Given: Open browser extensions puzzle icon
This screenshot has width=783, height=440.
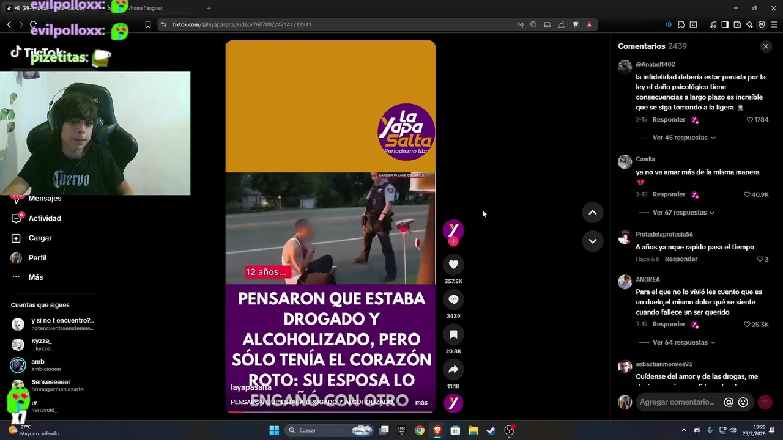Looking at the screenshot, I should coord(681,24).
